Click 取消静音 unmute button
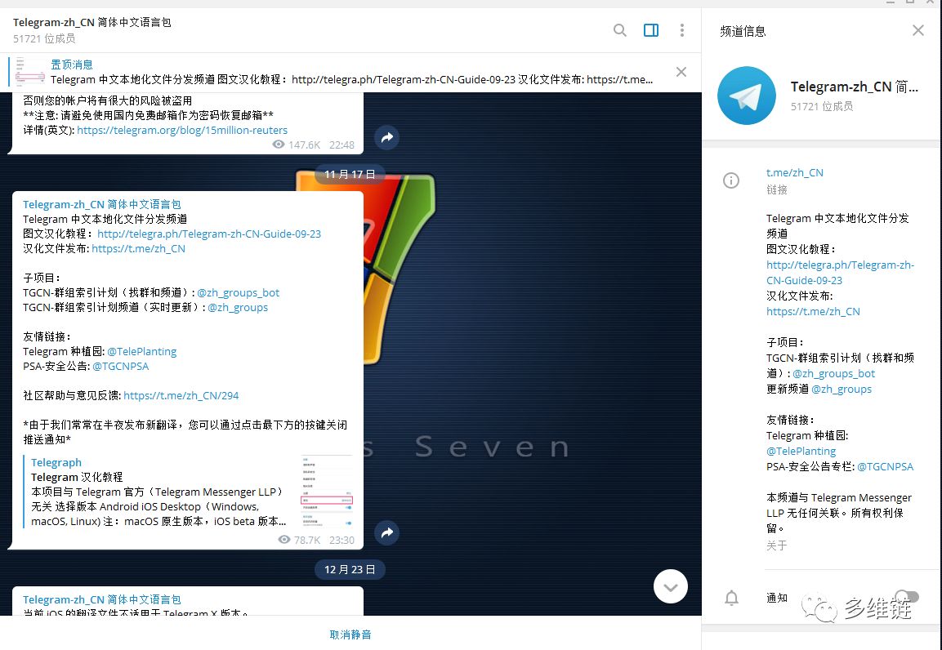The image size is (942, 650). [x=350, y=634]
